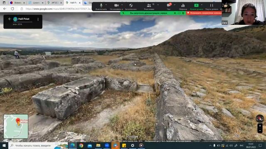Open Settings gear from taskbar
The height and width of the screenshot is (149, 266).
[133, 145]
